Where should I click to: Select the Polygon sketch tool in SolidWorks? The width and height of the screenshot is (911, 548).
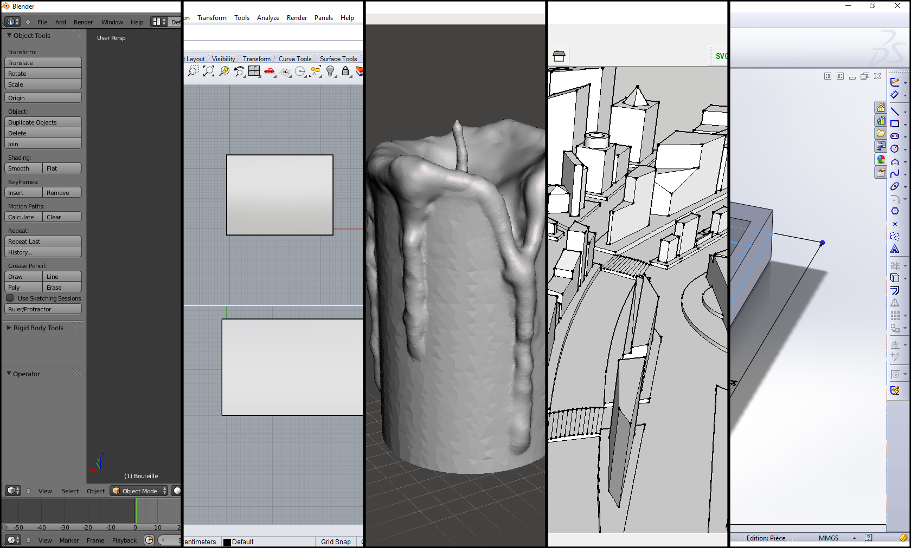895,211
